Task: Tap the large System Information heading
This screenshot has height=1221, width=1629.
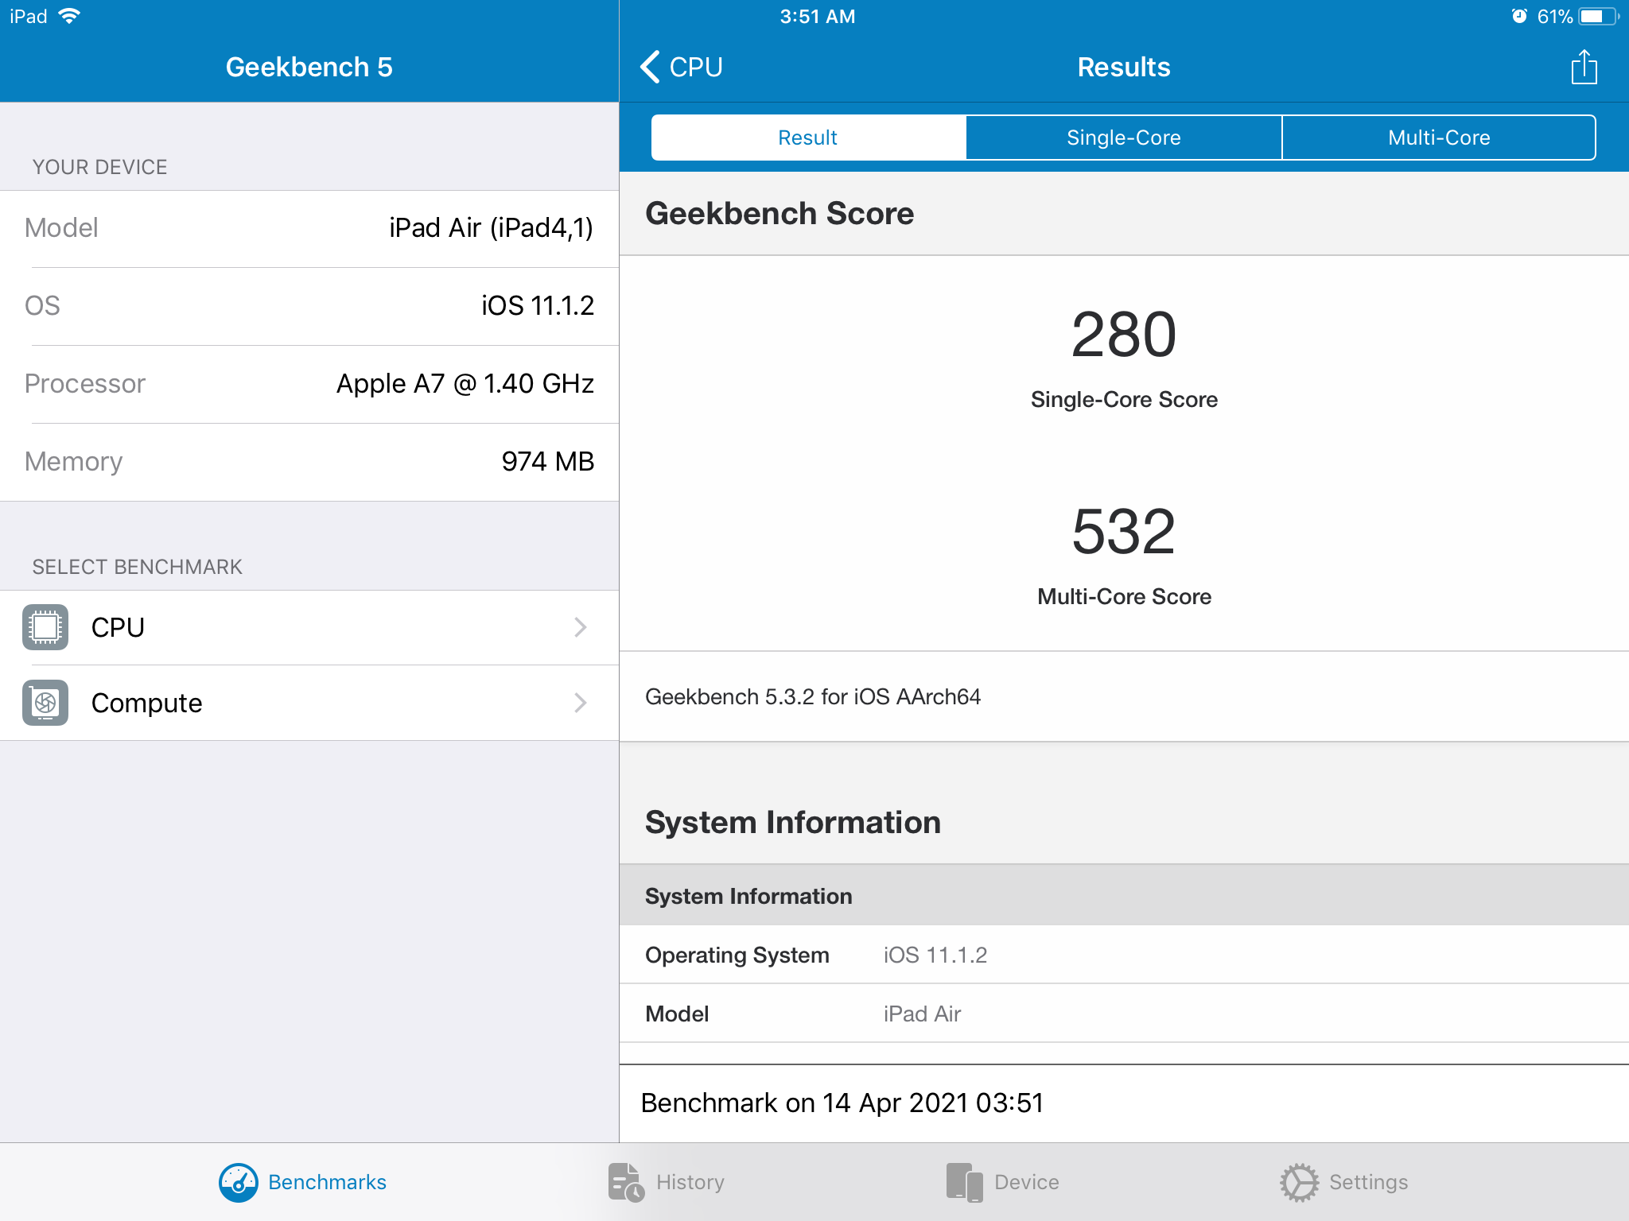Action: tap(792, 822)
